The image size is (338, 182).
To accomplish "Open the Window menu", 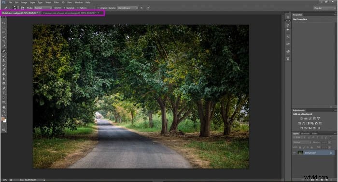I will coord(78,2).
